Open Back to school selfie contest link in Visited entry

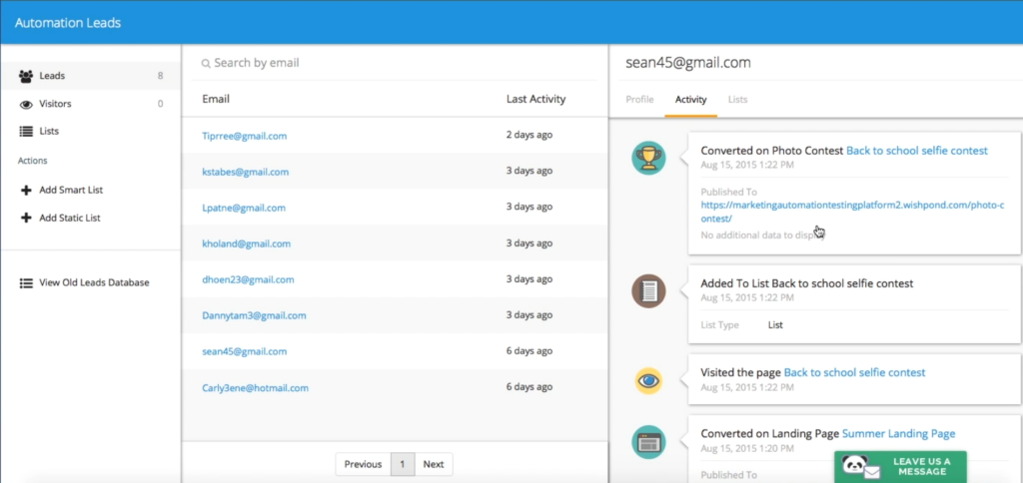854,373
